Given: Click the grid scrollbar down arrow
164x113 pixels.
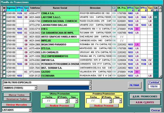Looking at the screenshot, I should (160, 76).
